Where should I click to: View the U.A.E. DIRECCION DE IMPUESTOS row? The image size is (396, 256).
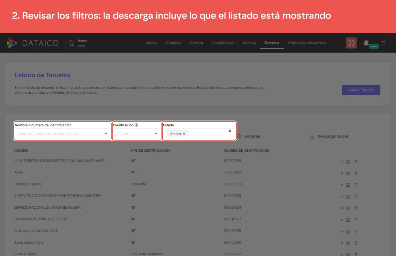pos(342,161)
